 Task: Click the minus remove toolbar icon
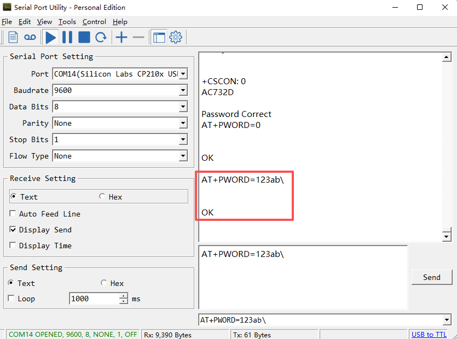138,37
